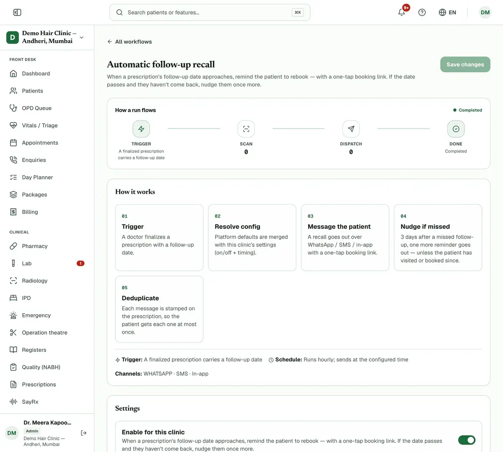This screenshot has width=503, height=452.
Task: Open help question mark icon
Action: pos(422,13)
